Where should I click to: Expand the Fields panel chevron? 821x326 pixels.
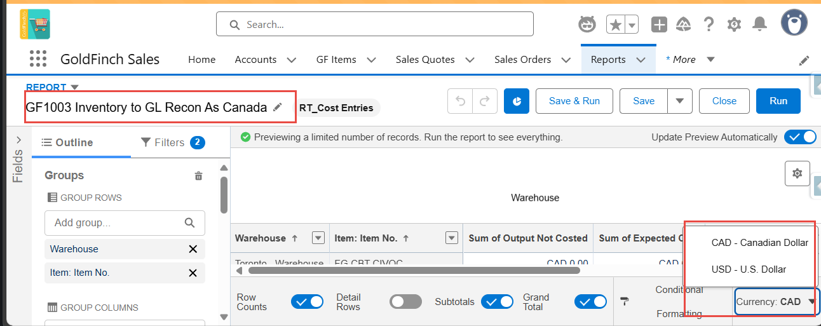coord(18,139)
